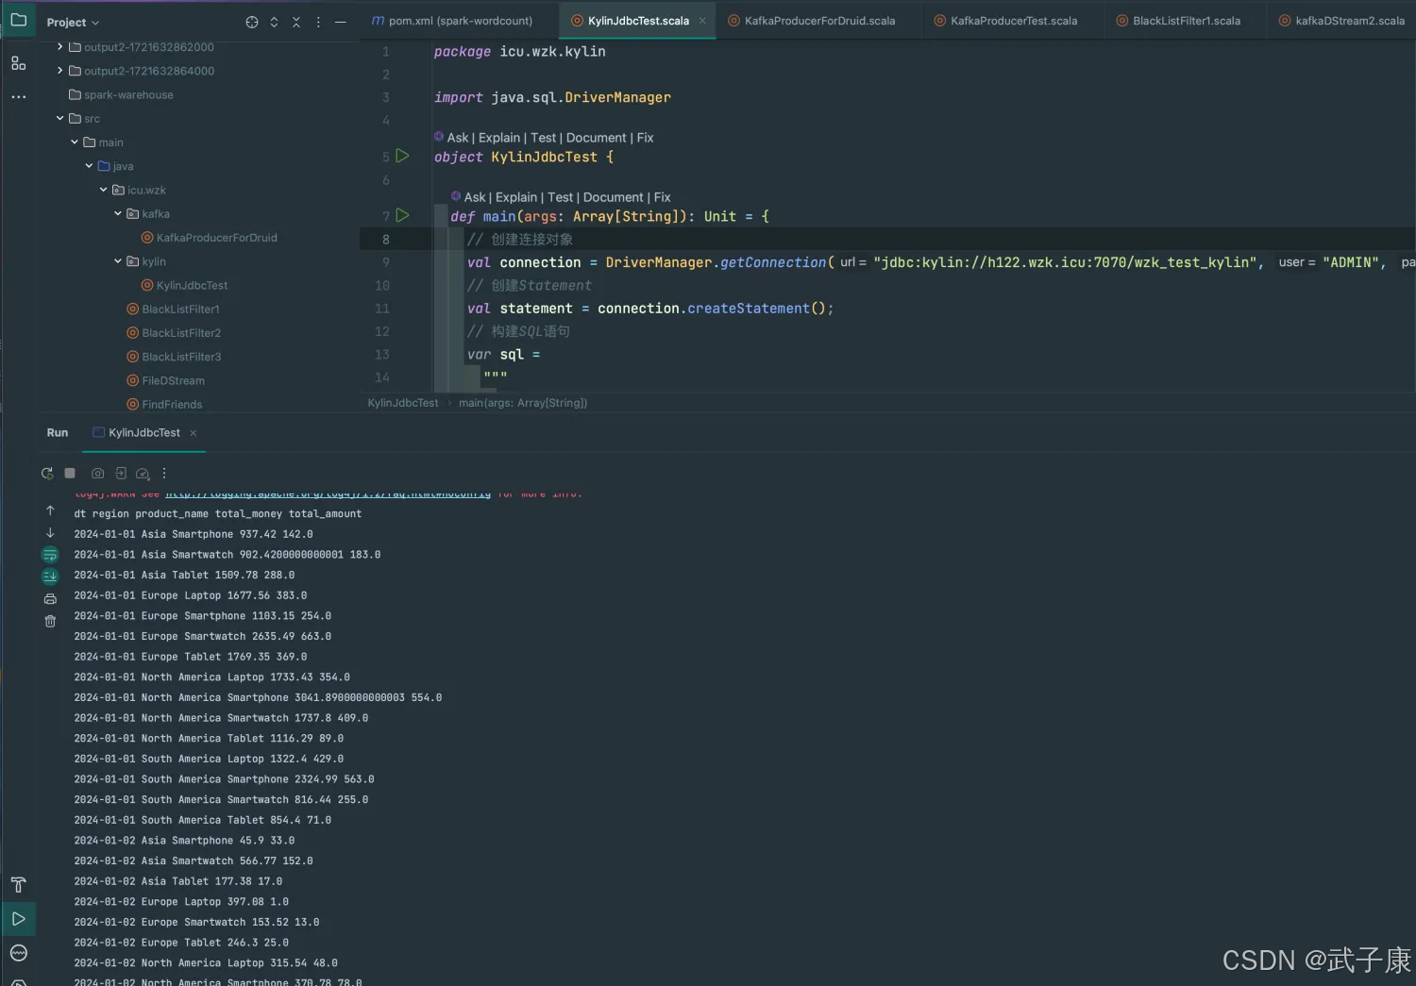
Task: Expand the output2-1721632862000 folder
Action: click(60, 46)
